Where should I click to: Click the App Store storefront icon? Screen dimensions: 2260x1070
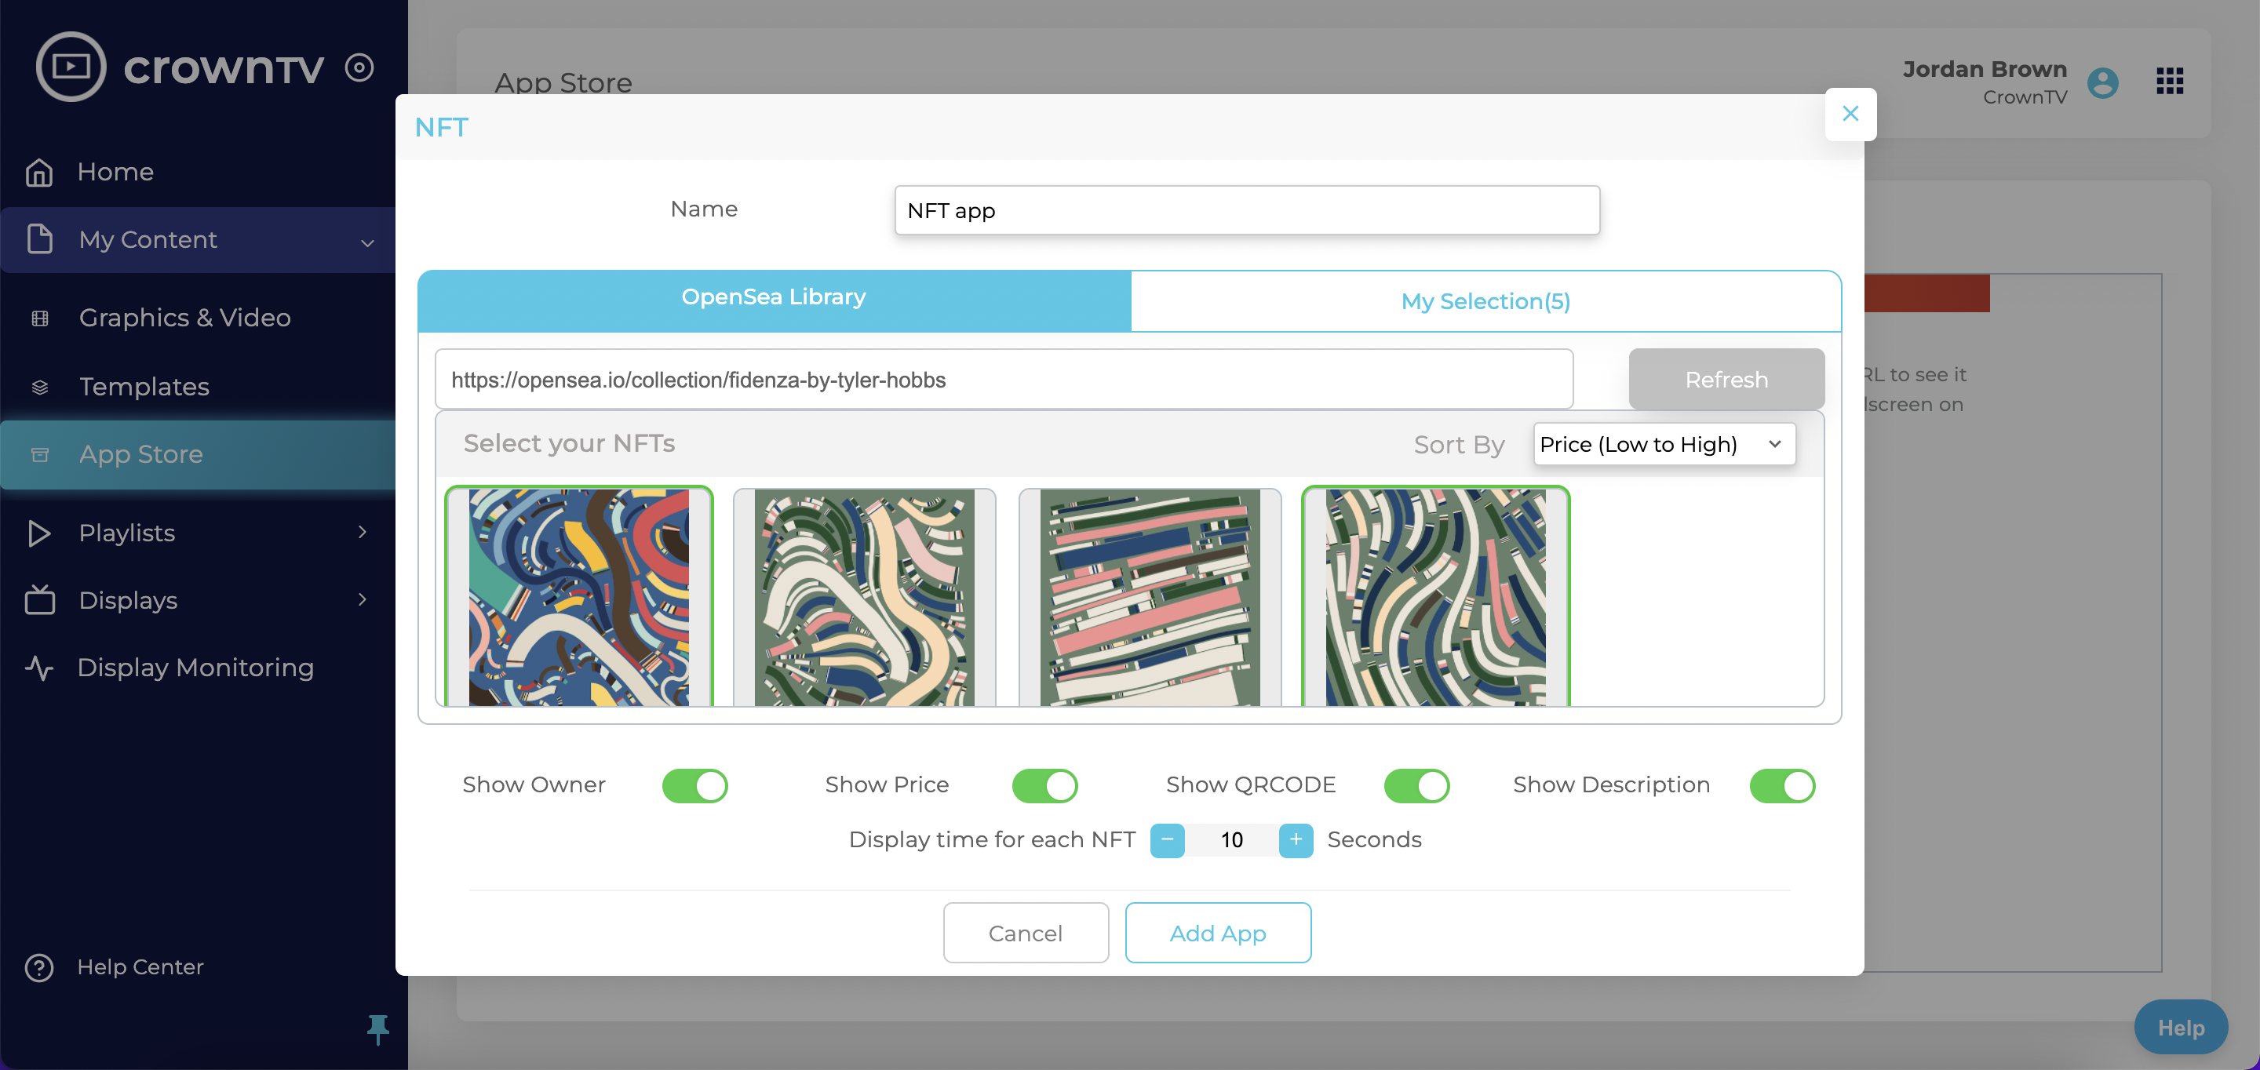(39, 454)
